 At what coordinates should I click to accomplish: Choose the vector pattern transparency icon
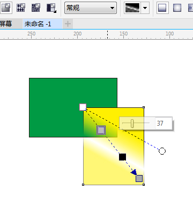point(21,8)
